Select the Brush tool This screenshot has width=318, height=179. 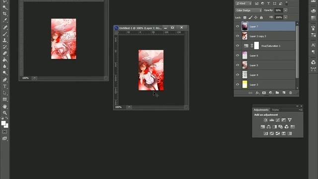tap(4, 34)
